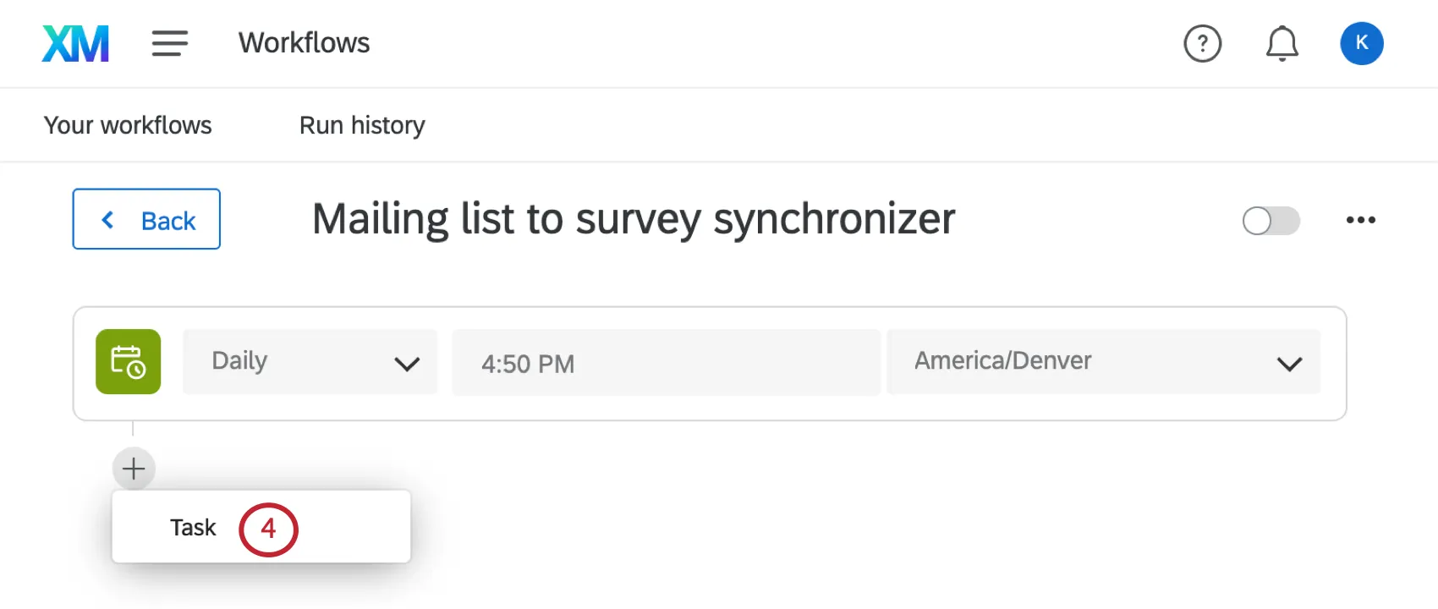Expand the America/Denver timezone dropdown

pyautogui.click(x=1289, y=364)
